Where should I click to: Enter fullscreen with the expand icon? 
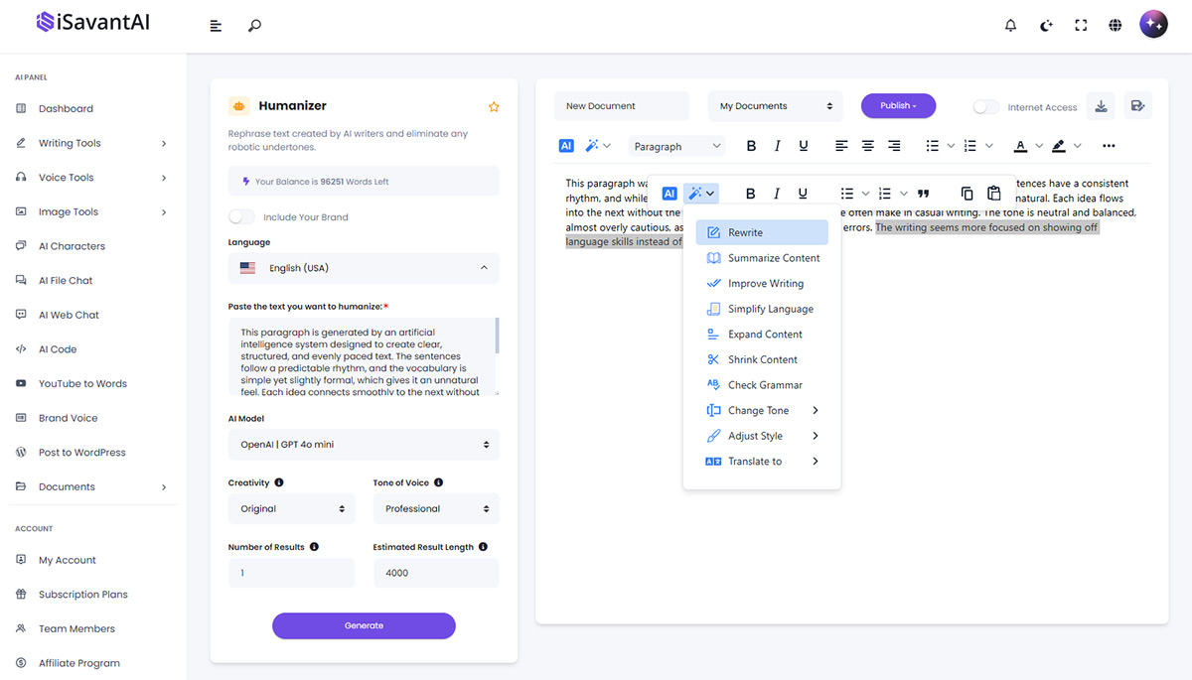[x=1080, y=24]
